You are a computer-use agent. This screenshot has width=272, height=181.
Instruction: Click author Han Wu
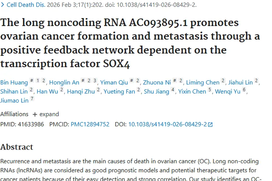pyautogui.click(x=47, y=92)
